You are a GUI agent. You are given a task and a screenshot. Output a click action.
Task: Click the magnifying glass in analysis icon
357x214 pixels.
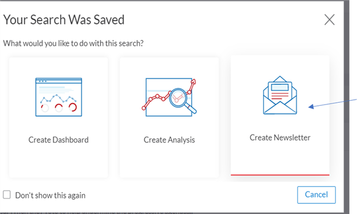182,100
